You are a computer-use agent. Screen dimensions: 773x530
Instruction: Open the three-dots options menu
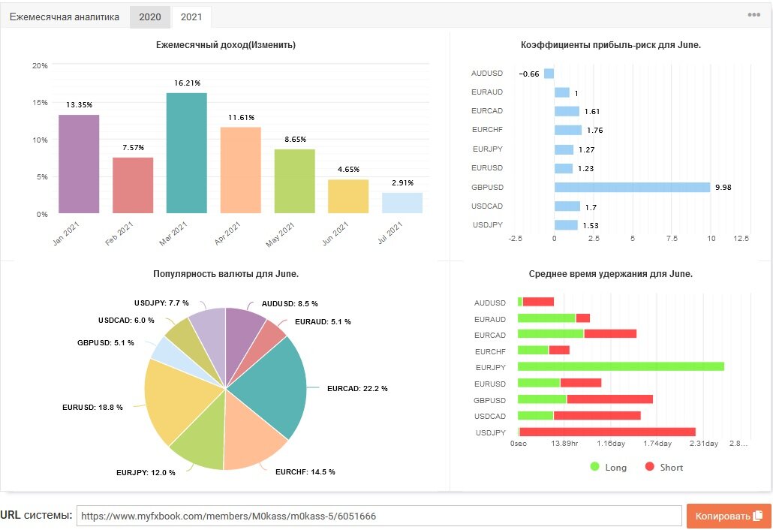[753, 15]
